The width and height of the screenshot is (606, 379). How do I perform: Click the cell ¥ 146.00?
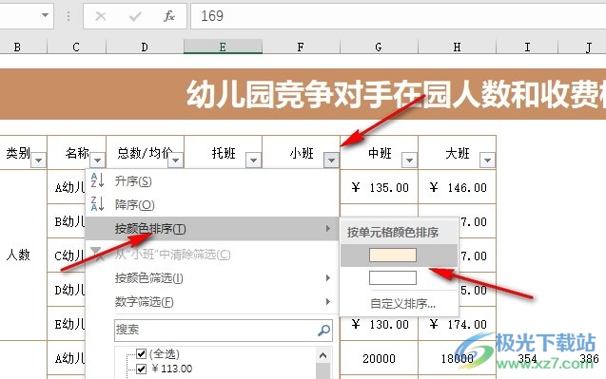pyautogui.click(x=458, y=187)
